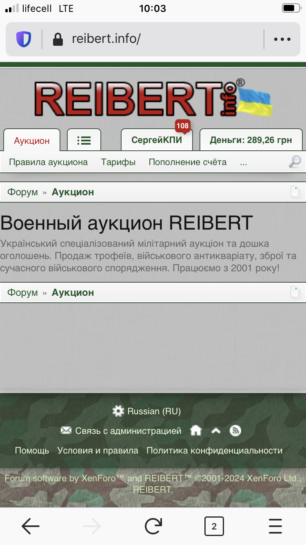The width and height of the screenshot is (306, 545).
Task: Open the Russian (RU) language chooser
Action: pyautogui.click(x=147, y=411)
